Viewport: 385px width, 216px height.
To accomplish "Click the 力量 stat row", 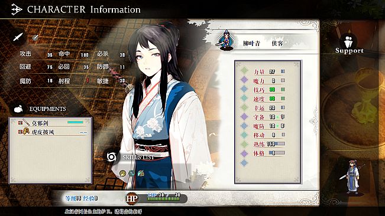I will [x=267, y=71].
